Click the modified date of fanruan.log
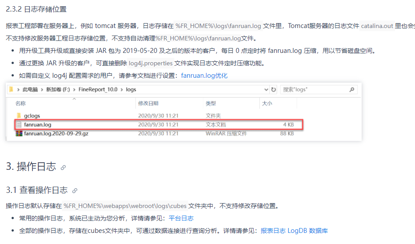415x244 pixels. pos(158,125)
